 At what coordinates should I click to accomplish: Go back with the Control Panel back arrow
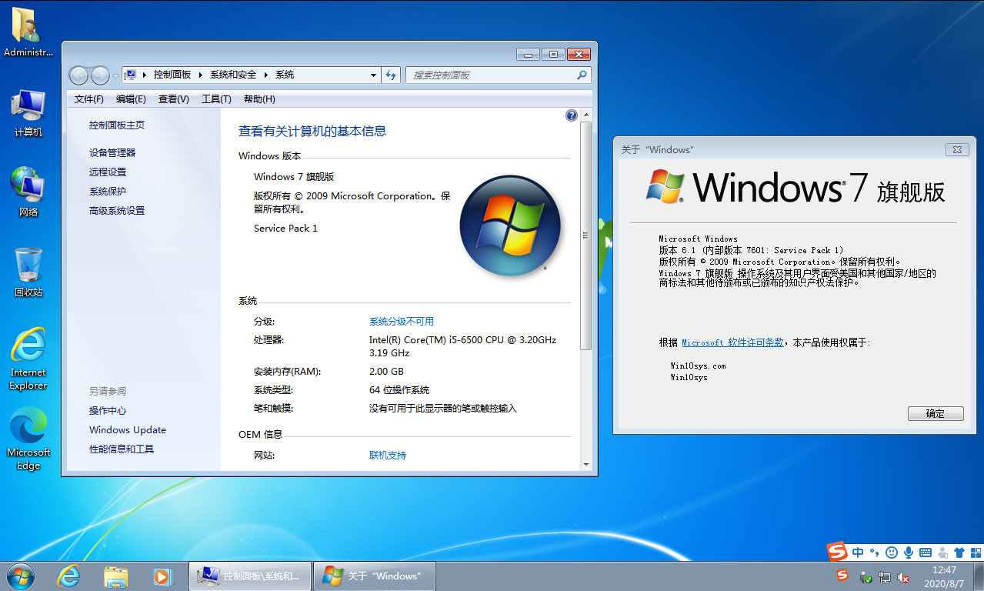[79, 75]
